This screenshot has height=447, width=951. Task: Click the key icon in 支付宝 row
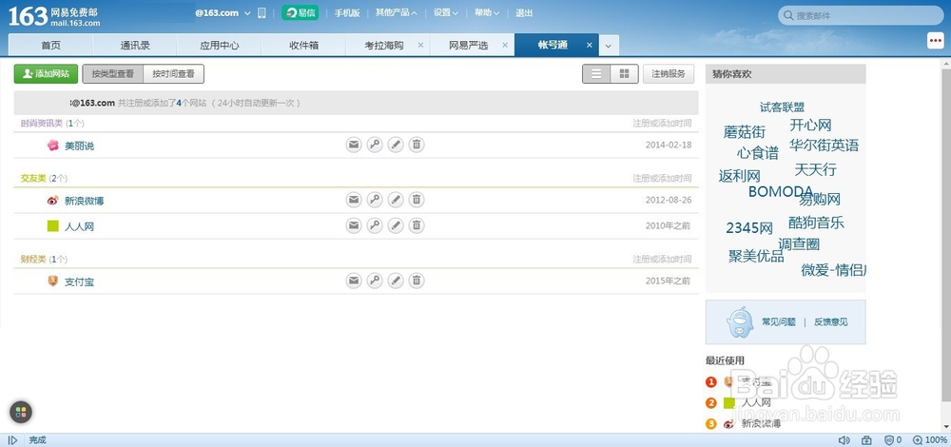pyautogui.click(x=375, y=281)
